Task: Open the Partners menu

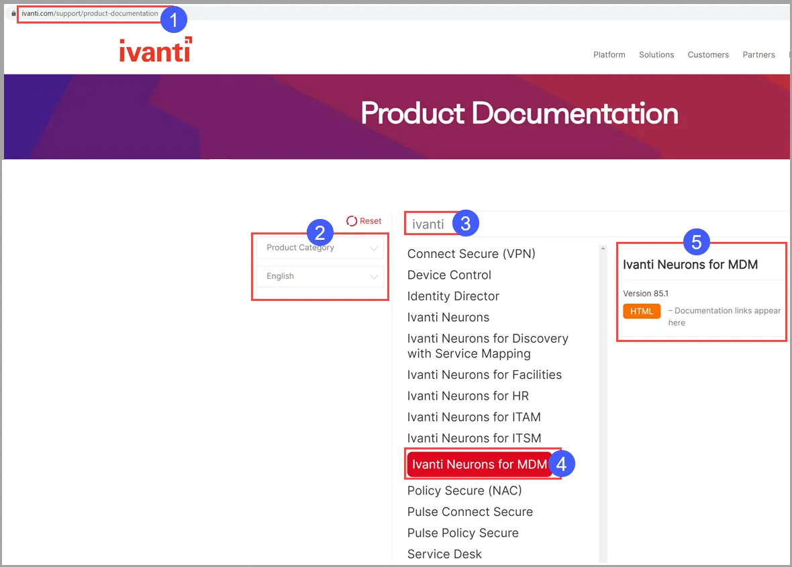Action: 758,54
